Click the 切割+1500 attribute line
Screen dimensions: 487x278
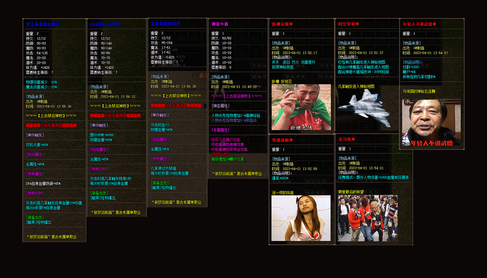coord(411,67)
